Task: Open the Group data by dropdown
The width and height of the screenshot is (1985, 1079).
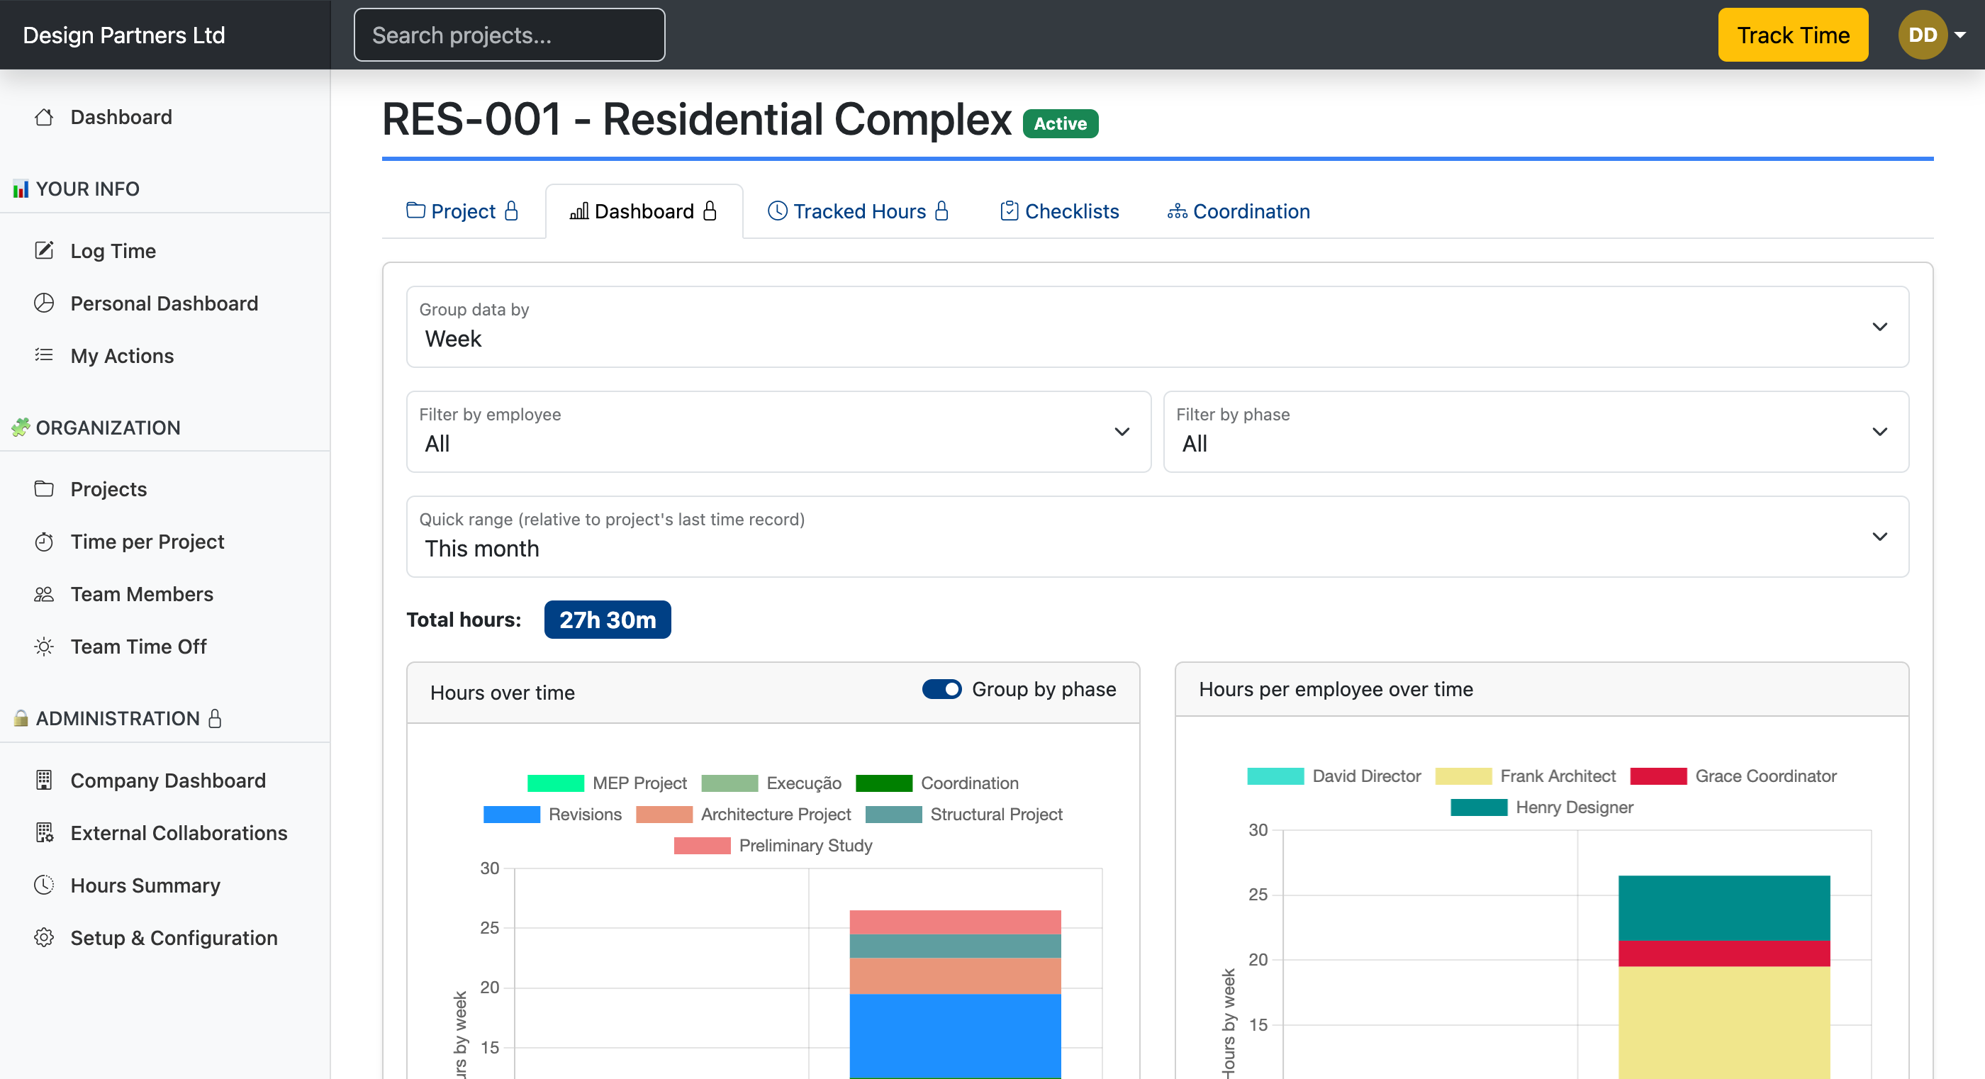Action: click(1158, 327)
